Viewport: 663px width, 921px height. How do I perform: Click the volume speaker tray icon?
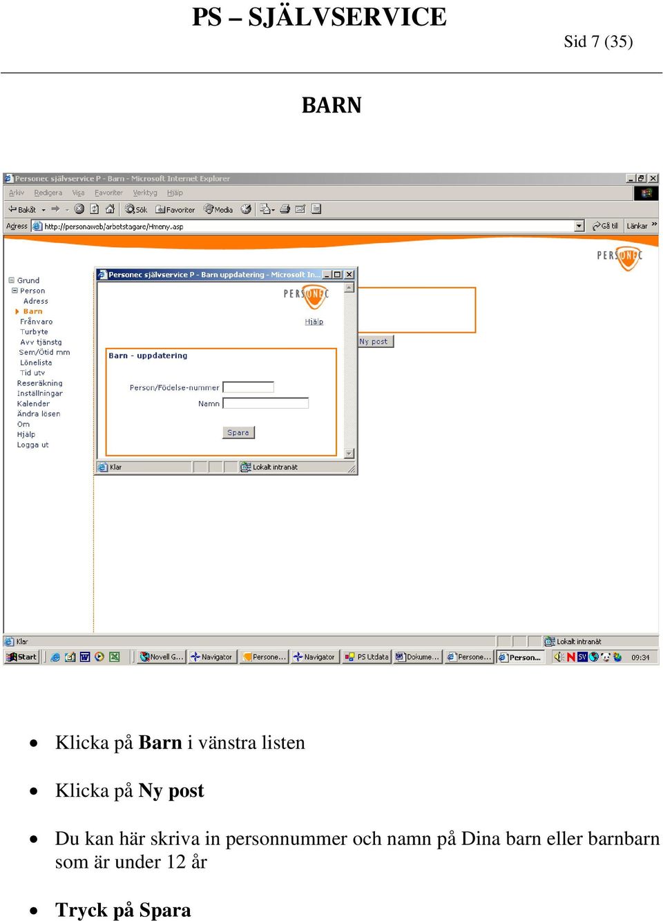pos(559,657)
